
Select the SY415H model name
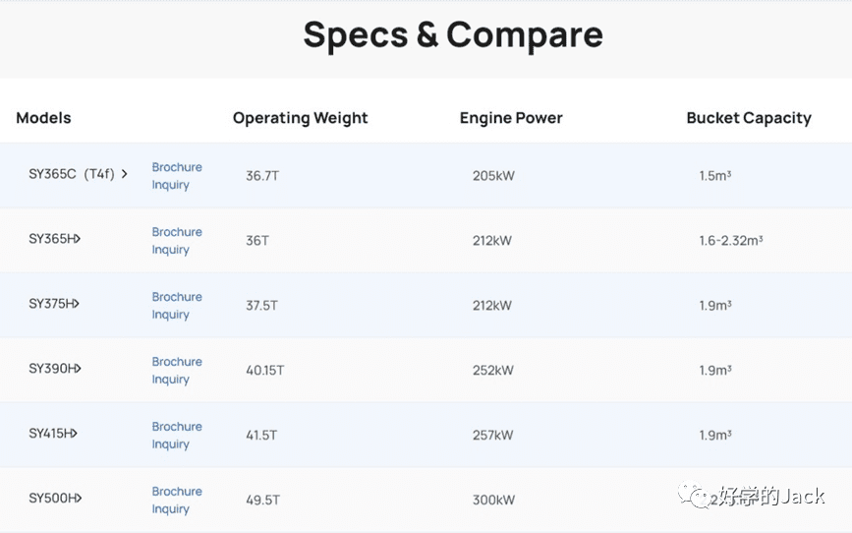tap(49, 434)
